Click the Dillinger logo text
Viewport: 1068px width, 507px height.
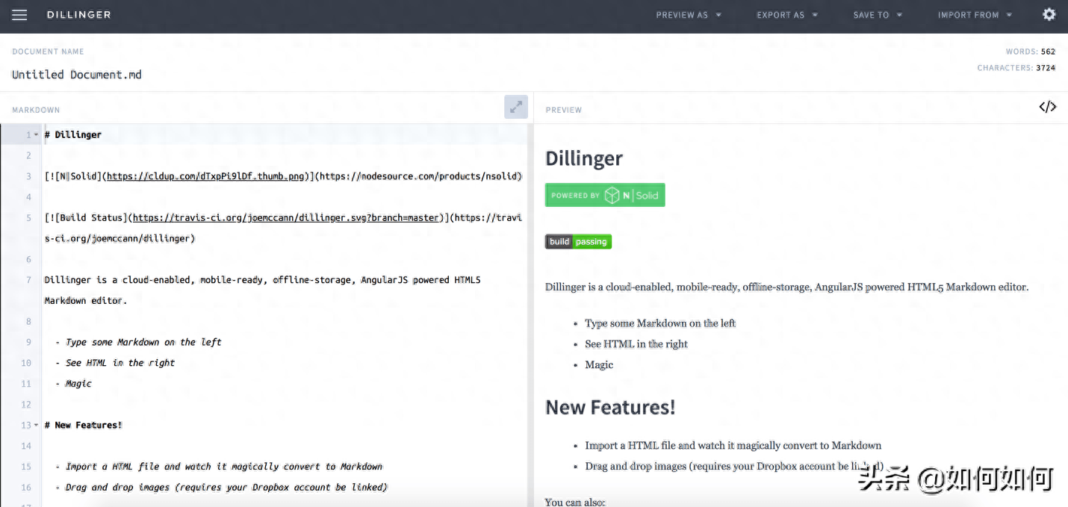(x=78, y=15)
